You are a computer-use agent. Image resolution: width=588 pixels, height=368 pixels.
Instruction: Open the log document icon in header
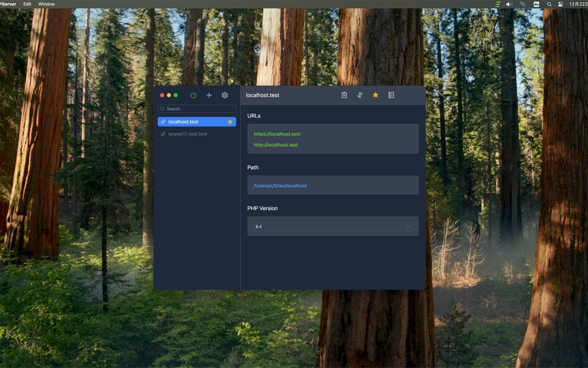click(x=391, y=95)
